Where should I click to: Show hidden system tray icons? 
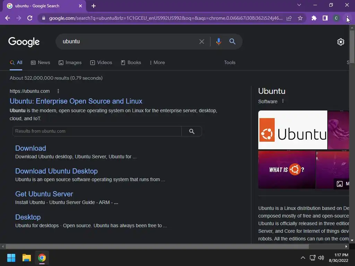[303, 258]
